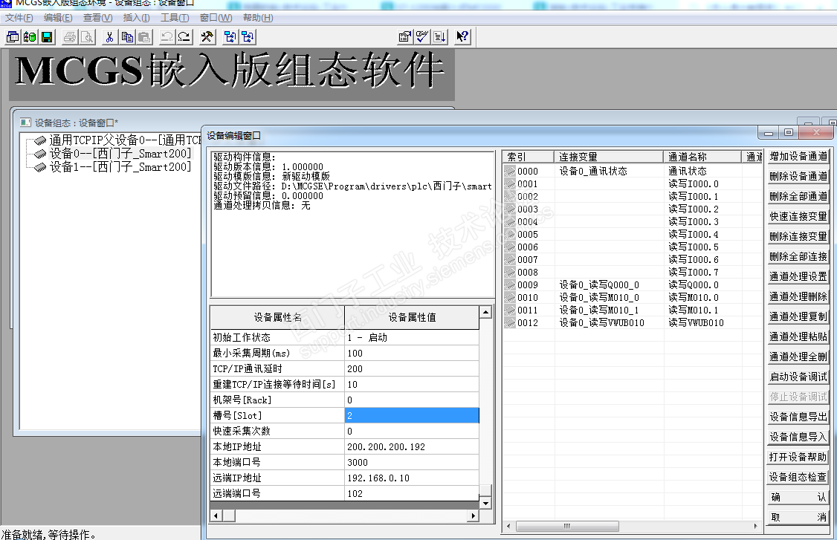The height and width of the screenshot is (540, 837).
Task: Click the 设备信息导出 button
Action: pos(798,417)
